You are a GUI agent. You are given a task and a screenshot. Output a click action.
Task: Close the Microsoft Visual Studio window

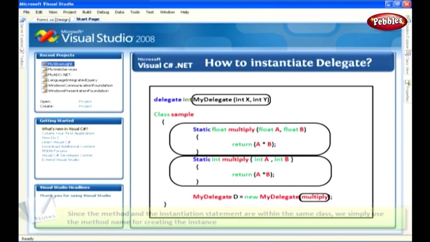point(406,4)
